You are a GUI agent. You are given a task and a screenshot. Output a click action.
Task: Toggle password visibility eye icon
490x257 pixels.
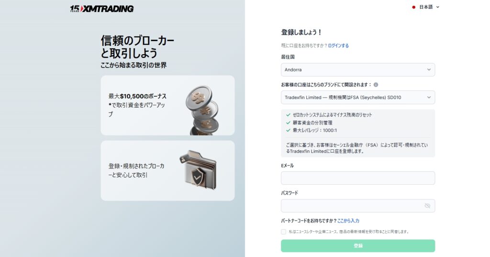pos(427,206)
